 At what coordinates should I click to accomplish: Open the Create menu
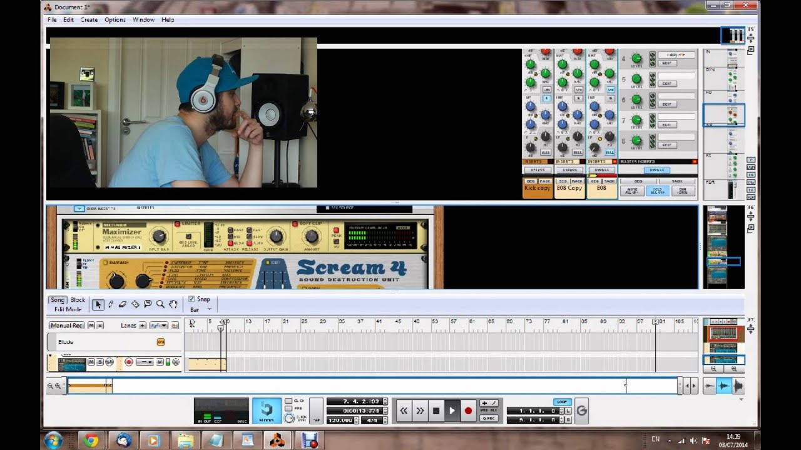[x=89, y=19]
